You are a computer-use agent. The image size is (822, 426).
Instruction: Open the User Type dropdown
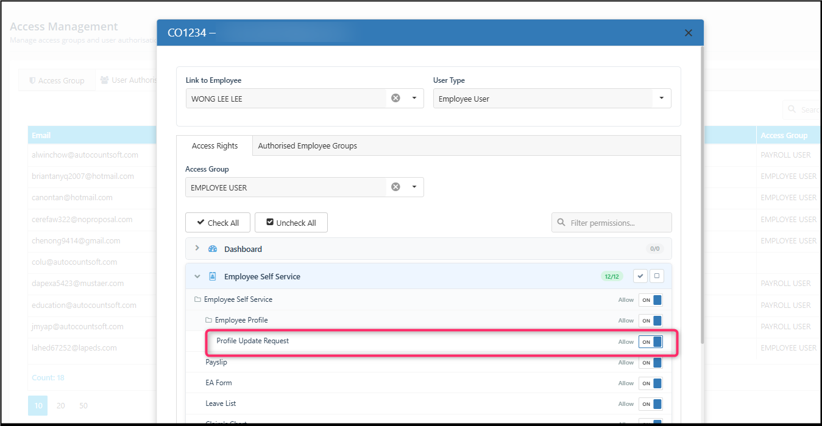coord(662,98)
